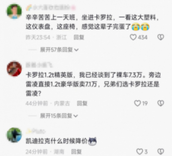Reply to the comment posted 24分钟前
The image size is (172, 156).
(77, 152)
